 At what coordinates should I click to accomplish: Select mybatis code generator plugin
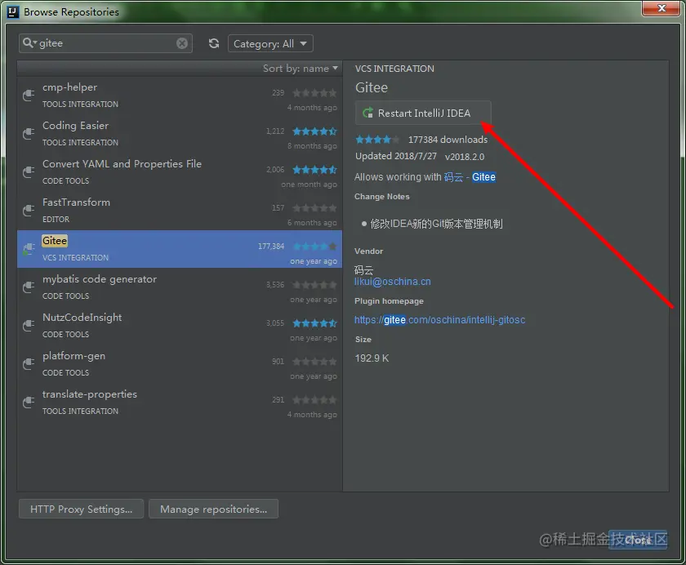coord(180,287)
